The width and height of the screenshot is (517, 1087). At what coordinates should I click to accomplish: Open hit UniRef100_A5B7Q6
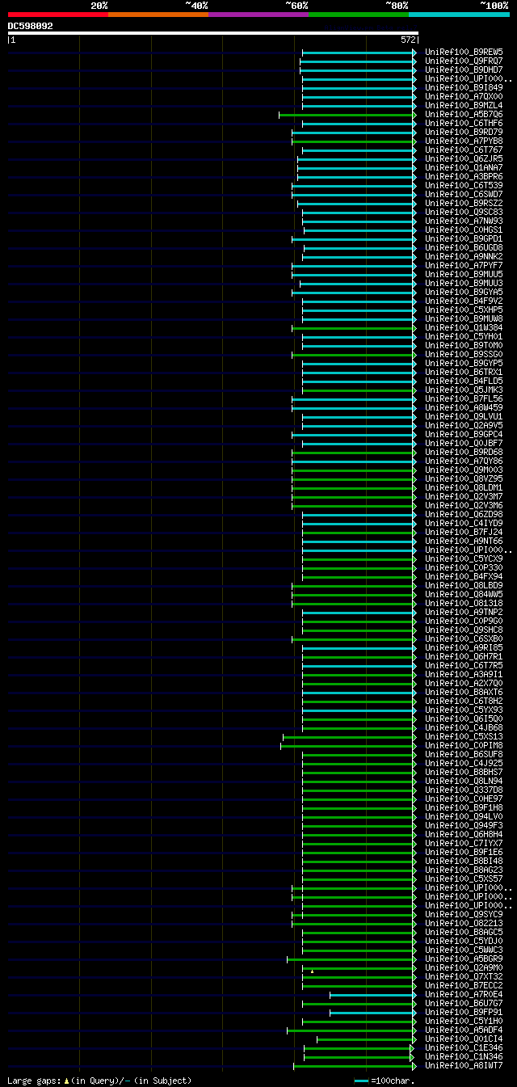click(x=464, y=114)
